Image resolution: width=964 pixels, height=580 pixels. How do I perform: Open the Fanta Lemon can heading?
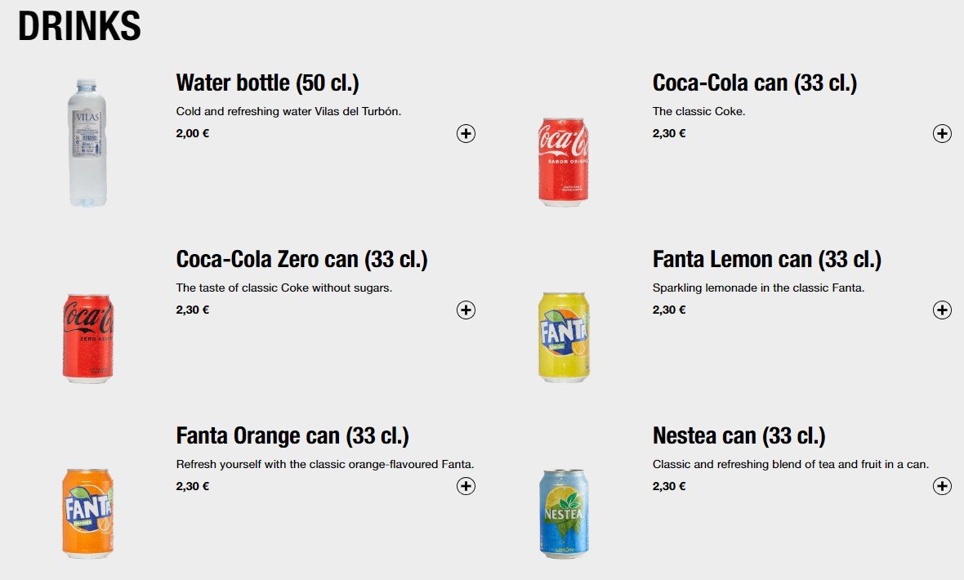767,259
